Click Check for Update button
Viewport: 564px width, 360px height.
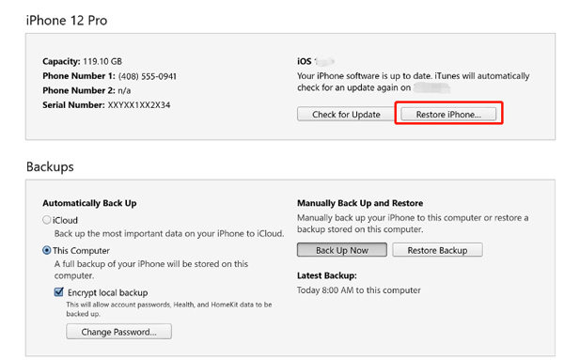click(x=346, y=115)
